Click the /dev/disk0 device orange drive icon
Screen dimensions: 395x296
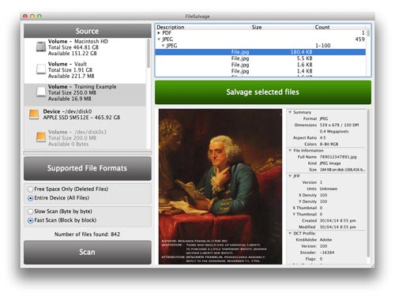34,114
